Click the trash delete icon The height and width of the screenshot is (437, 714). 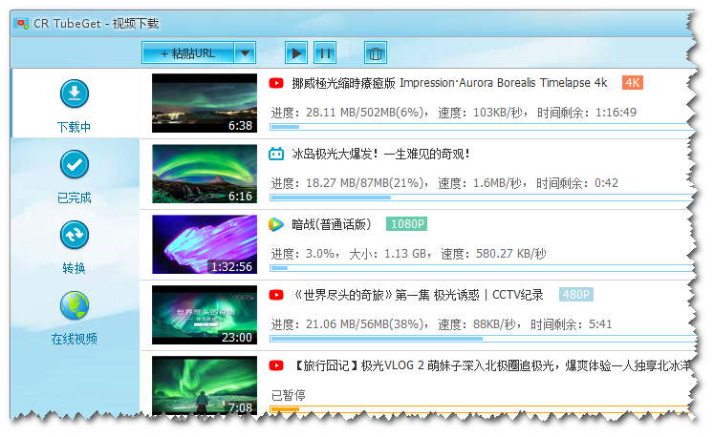coord(376,53)
